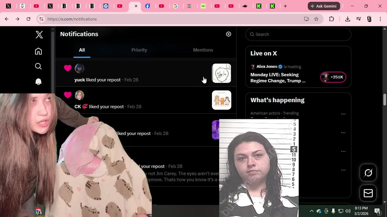The image size is (387, 217).
Task: Open the Notifications bell icon in sidebar
Action: tap(38, 82)
